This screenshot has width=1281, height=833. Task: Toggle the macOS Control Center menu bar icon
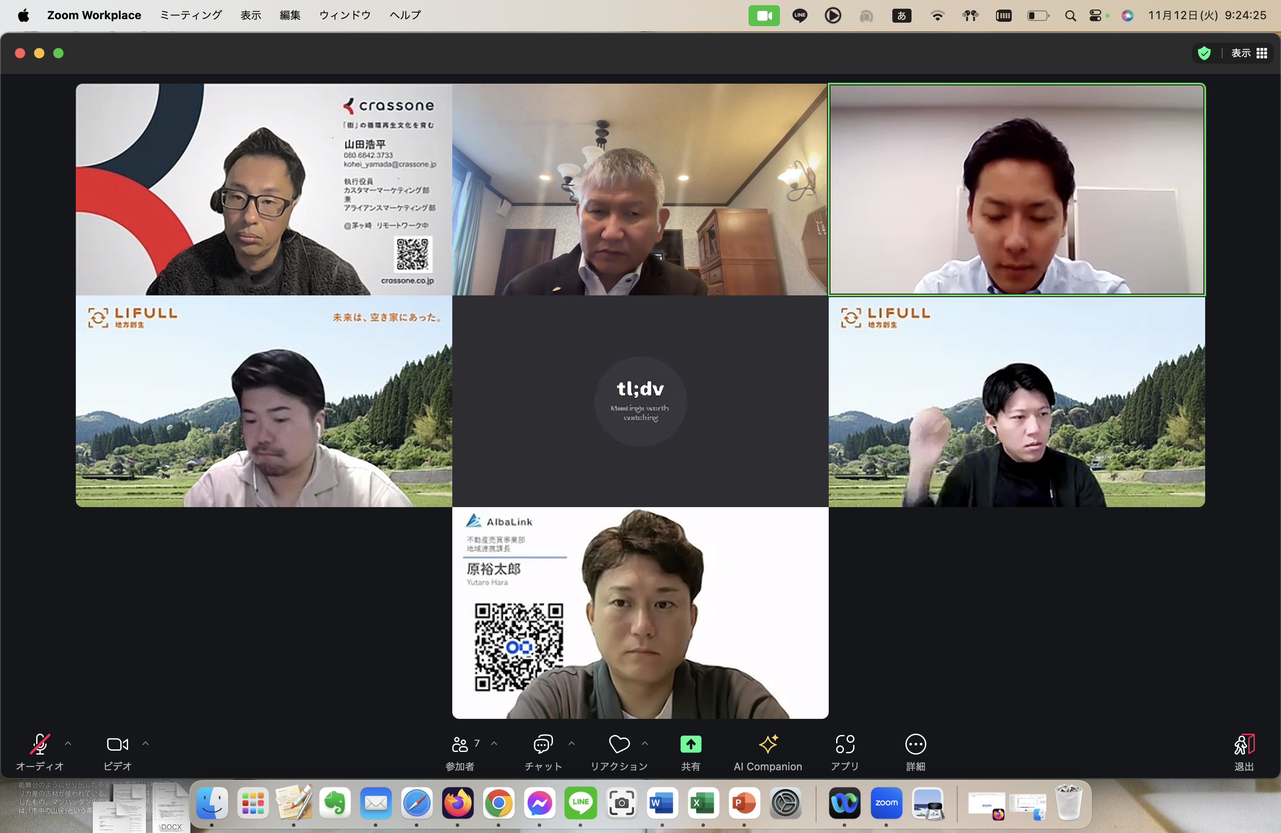tap(1095, 16)
